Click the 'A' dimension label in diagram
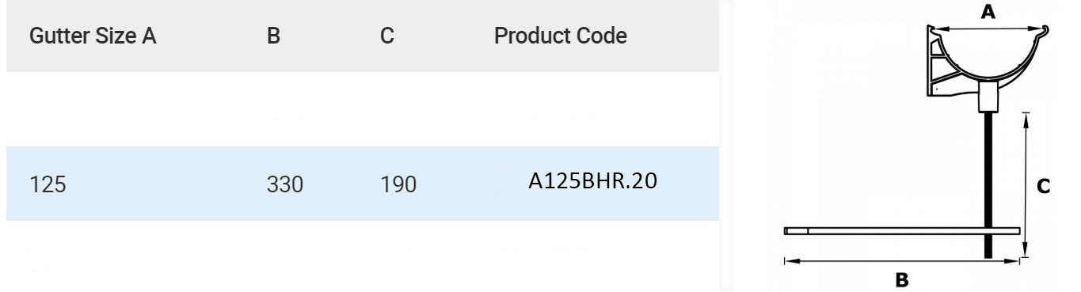The height and width of the screenshot is (292, 1081). pyautogui.click(x=987, y=11)
